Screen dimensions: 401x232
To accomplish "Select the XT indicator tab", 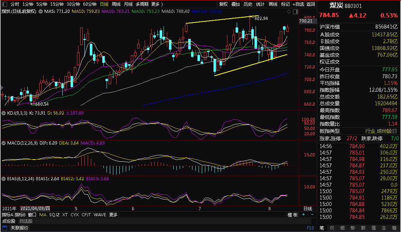I will point(65,215).
